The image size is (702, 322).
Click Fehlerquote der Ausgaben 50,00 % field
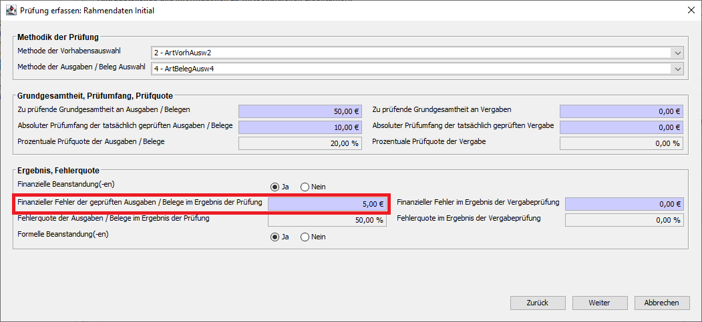[327, 220]
